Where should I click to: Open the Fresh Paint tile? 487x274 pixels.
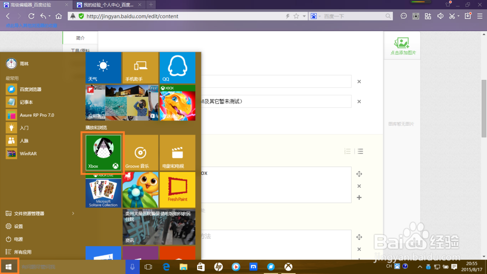click(177, 190)
